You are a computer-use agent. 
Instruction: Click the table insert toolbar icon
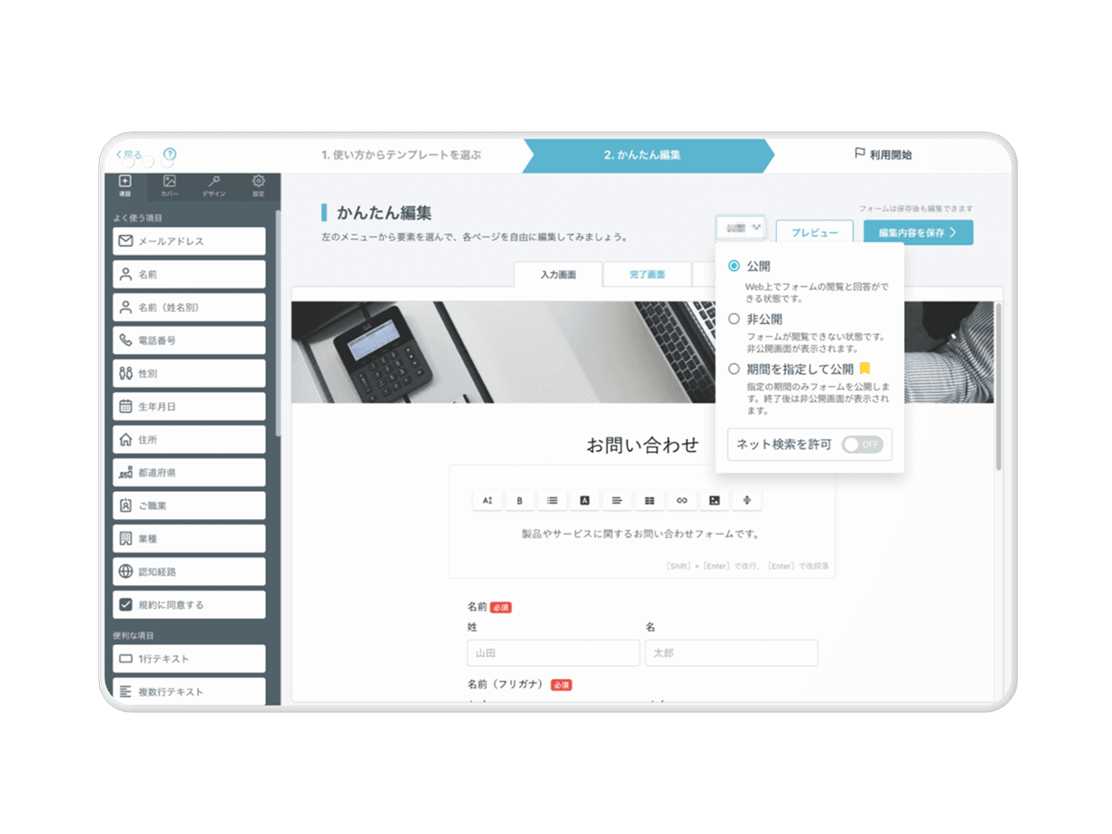tap(649, 500)
